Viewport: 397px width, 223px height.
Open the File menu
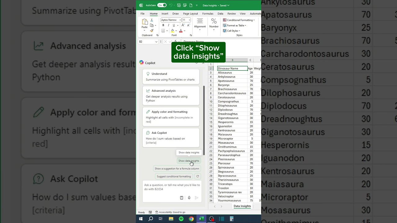point(142,14)
